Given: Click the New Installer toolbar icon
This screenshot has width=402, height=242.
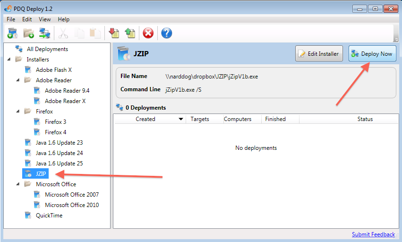Looking at the screenshot, I should (x=13, y=33).
